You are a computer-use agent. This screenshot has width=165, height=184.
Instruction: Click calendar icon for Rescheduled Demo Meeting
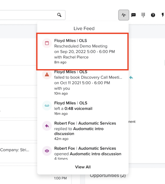click(x=47, y=43)
